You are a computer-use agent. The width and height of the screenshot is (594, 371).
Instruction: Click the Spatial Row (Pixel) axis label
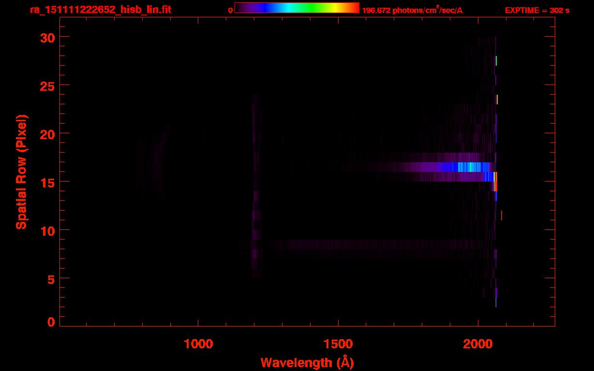21,171
